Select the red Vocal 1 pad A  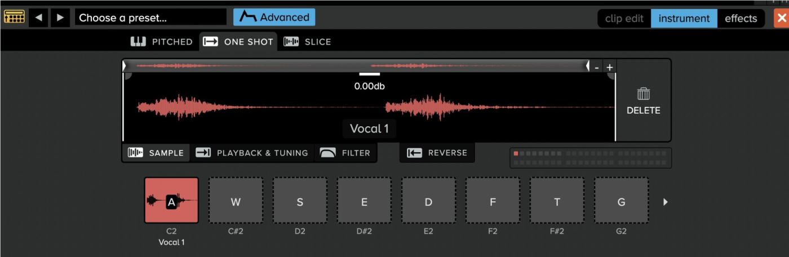click(x=171, y=201)
